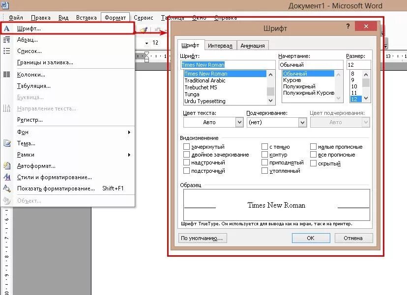
Task: Click the Размер input field
Action: 358,65
